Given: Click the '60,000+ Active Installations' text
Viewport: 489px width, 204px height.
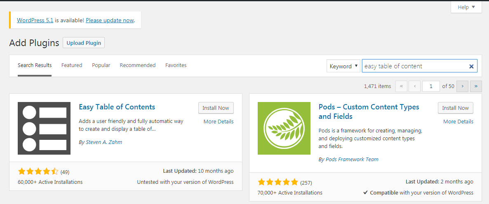Looking at the screenshot, I should point(51,182).
